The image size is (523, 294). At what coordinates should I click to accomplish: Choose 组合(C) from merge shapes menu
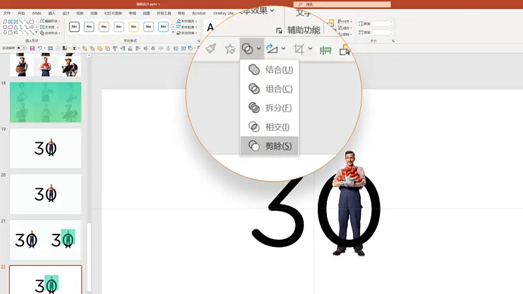pyautogui.click(x=269, y=89)
